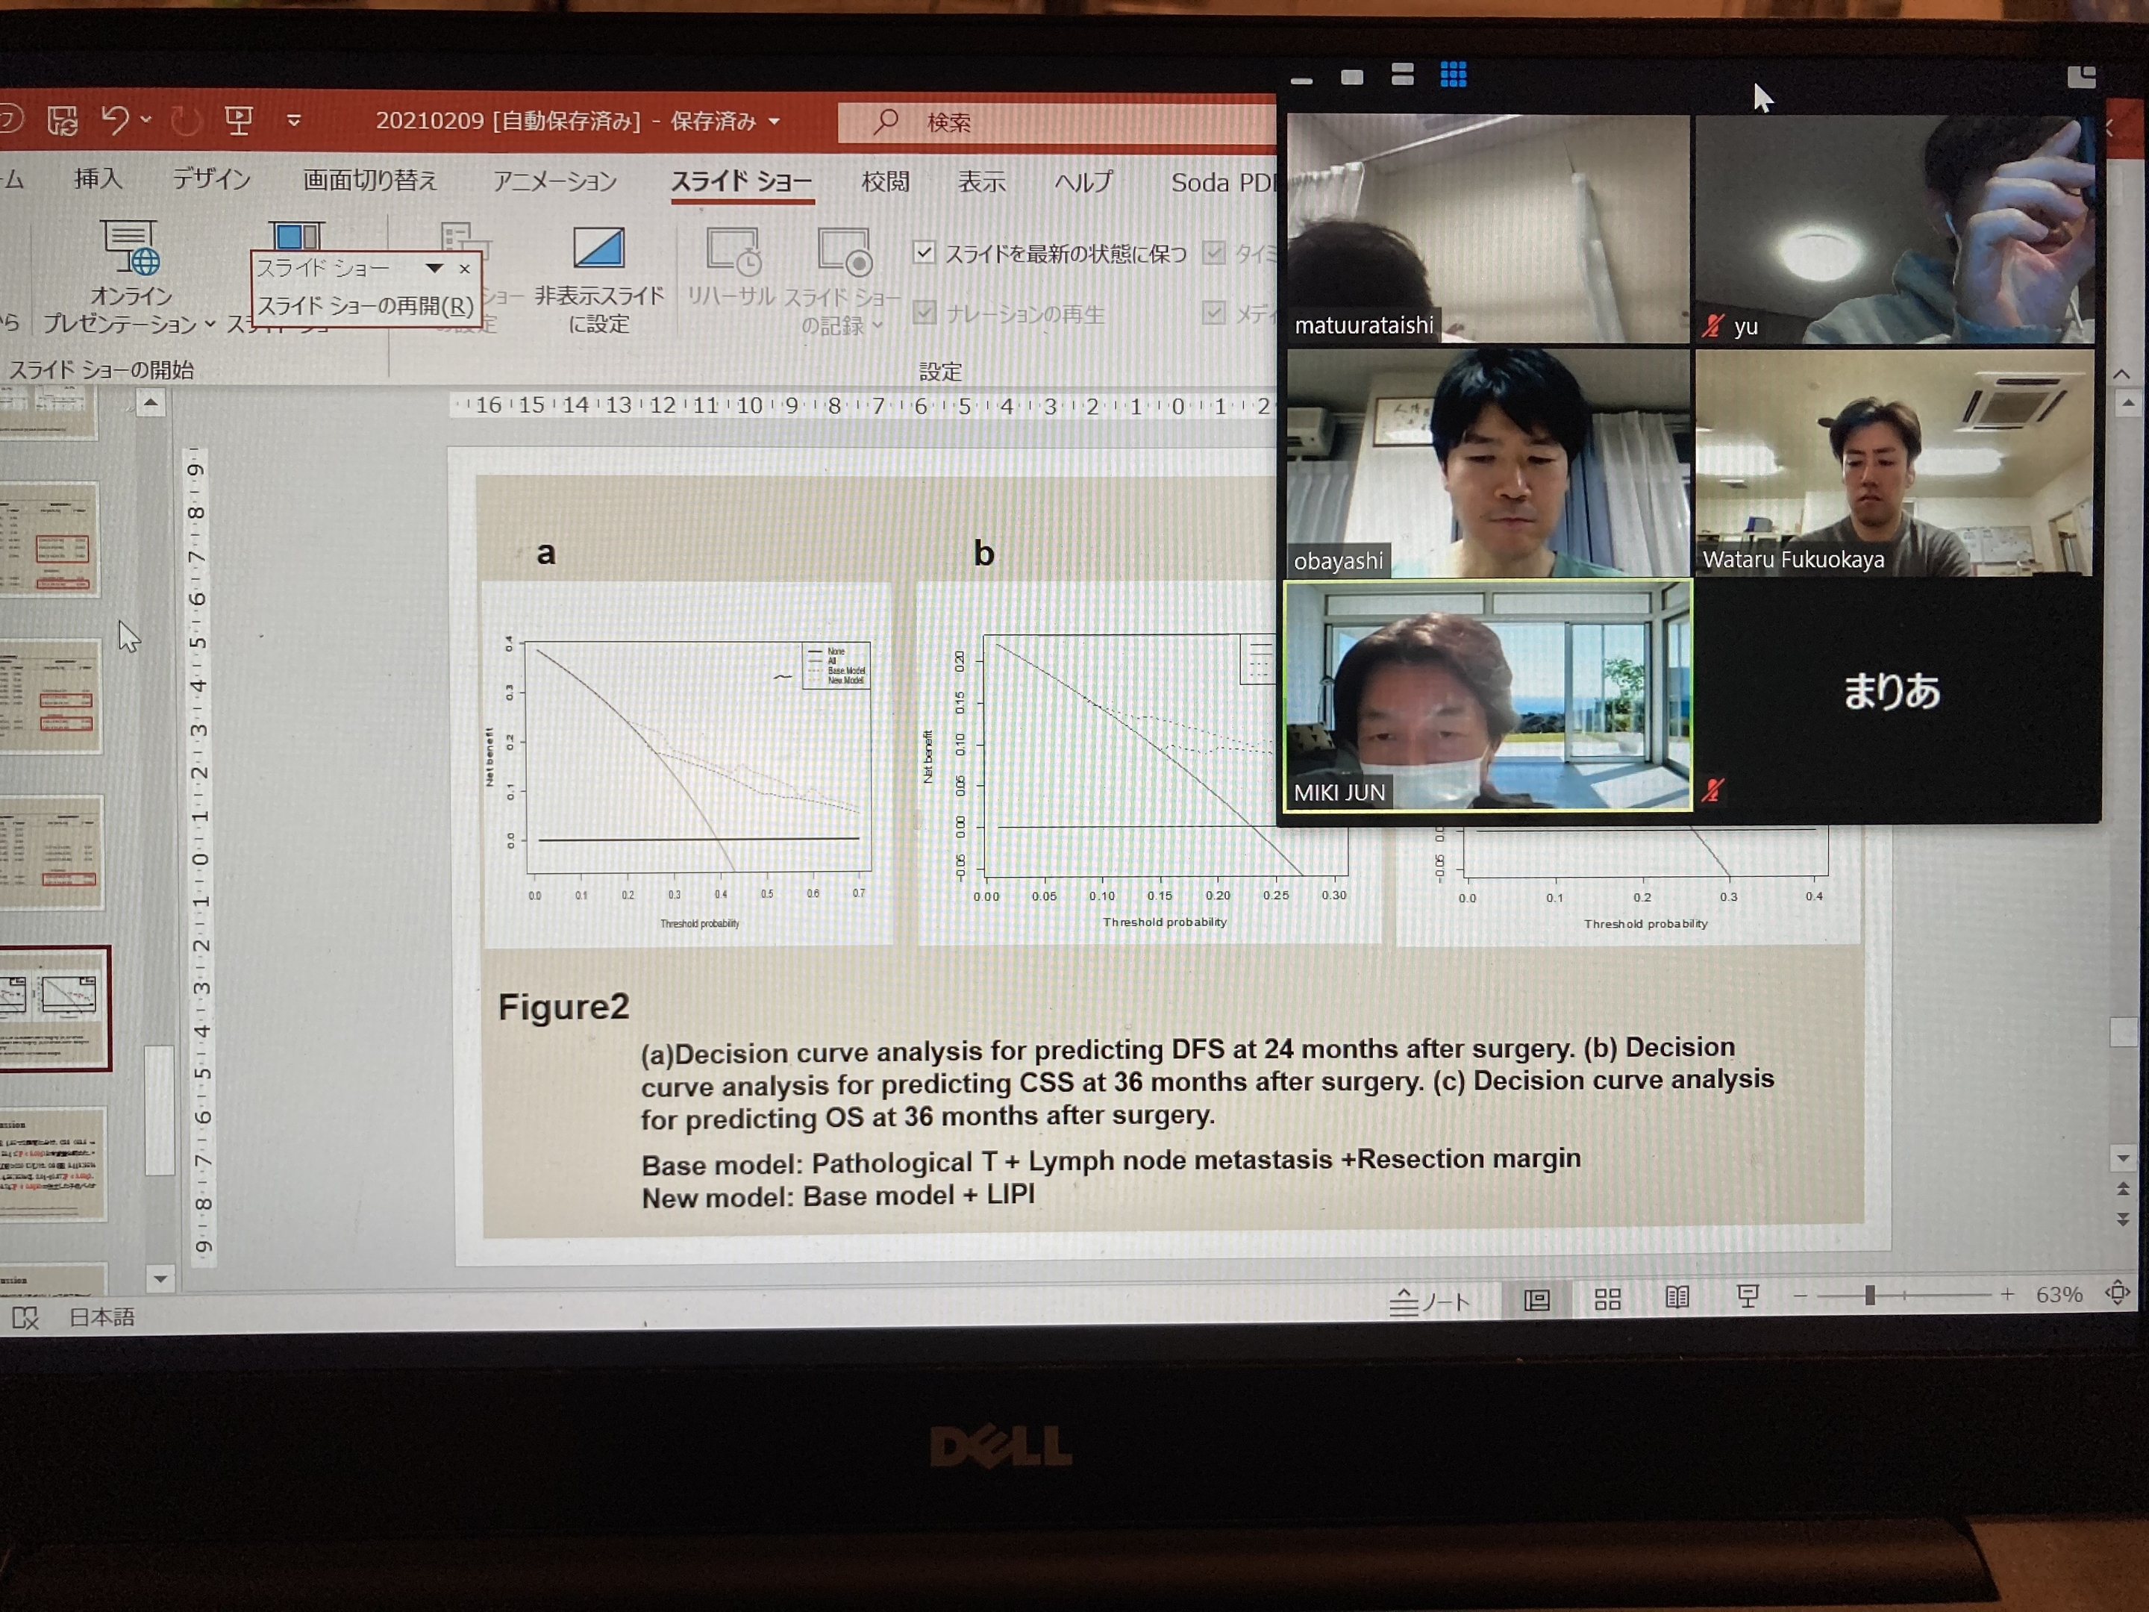Fit slide to current window icon
The height and width of the screenshot is (1612, 2149).
click(2118, 1293)
